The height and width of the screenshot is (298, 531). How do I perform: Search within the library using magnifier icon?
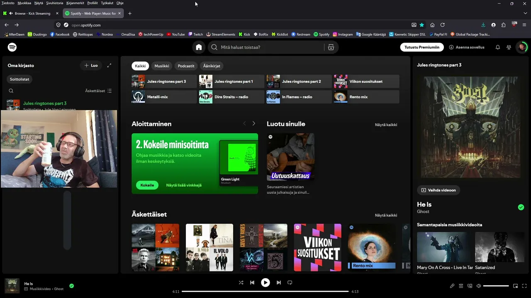pos(11,91)
